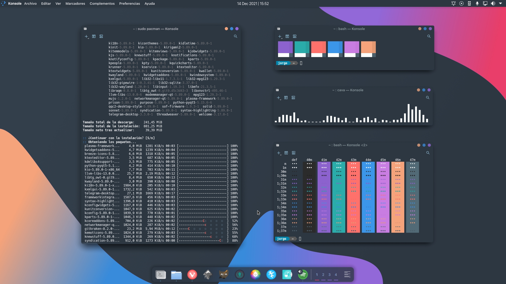The width and height of the screenshot is (506, 284).
Task: Split view top/bottom in cava Konsole window
Action: [293, 98]
